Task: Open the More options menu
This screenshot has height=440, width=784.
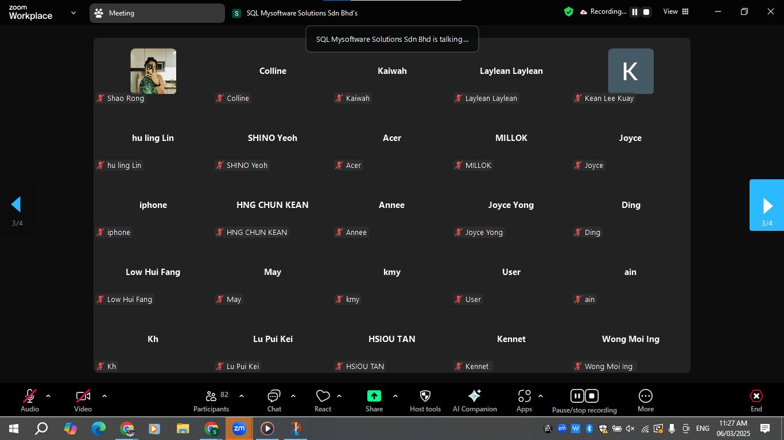Action: coord(646,400)
